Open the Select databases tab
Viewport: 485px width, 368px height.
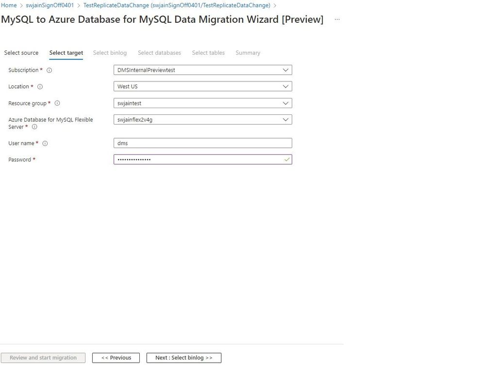pyautogui.click(x=159, y=53)
